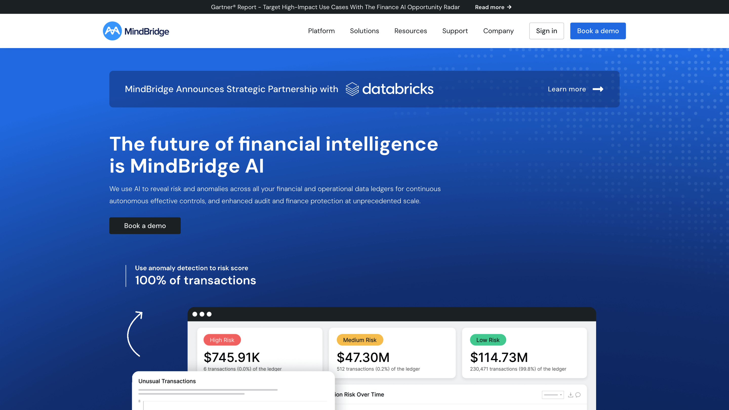Open the Support menu
729x410 pixels.
point(455,31)
